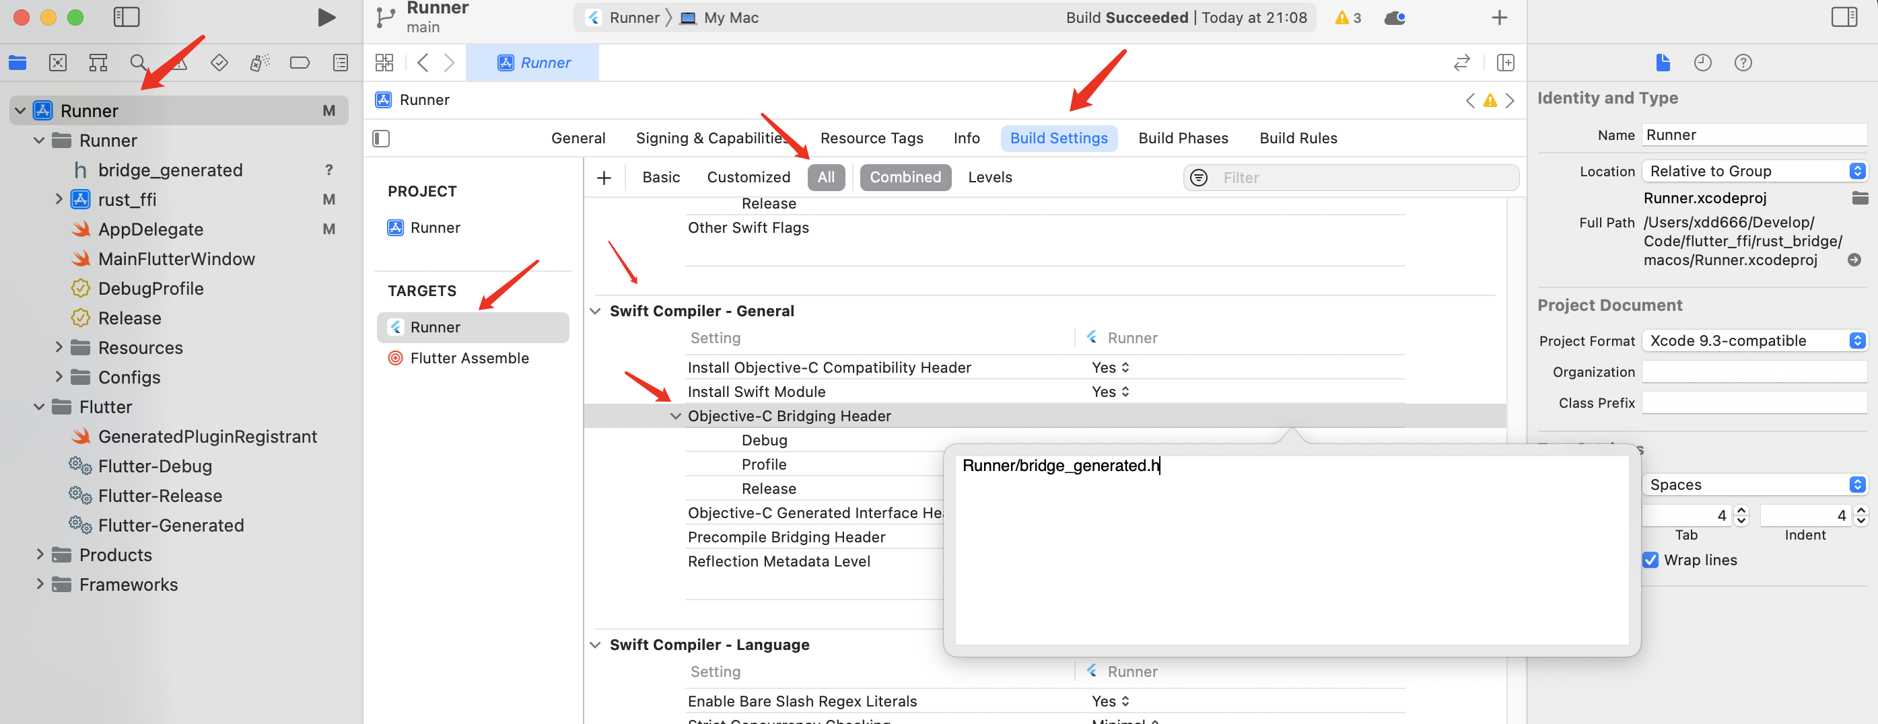Choose location folder for Runner.xcodeproj
This screenshot has height=724, width=1878.
[x=1860, y=198]
